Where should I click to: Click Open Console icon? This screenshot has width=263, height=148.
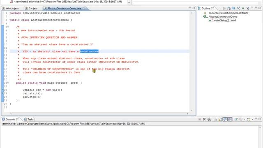tap(249, 119)
